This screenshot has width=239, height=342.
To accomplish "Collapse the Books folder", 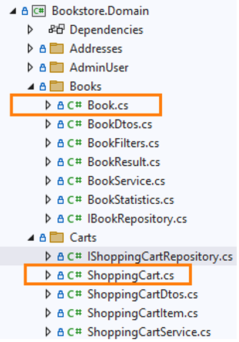I will (x=31, y=87).
